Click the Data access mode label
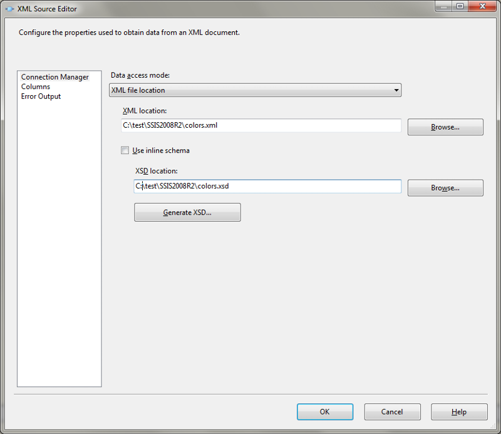The image size is (501, 434). (x=140, y=75)
